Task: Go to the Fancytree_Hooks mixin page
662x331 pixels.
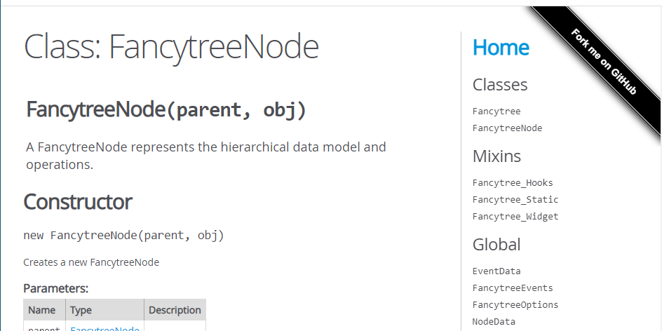Action: pyautogui.click(x=513, y=182)
